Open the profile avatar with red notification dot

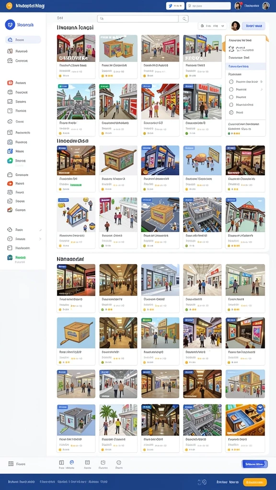click(x=238, y=6)
